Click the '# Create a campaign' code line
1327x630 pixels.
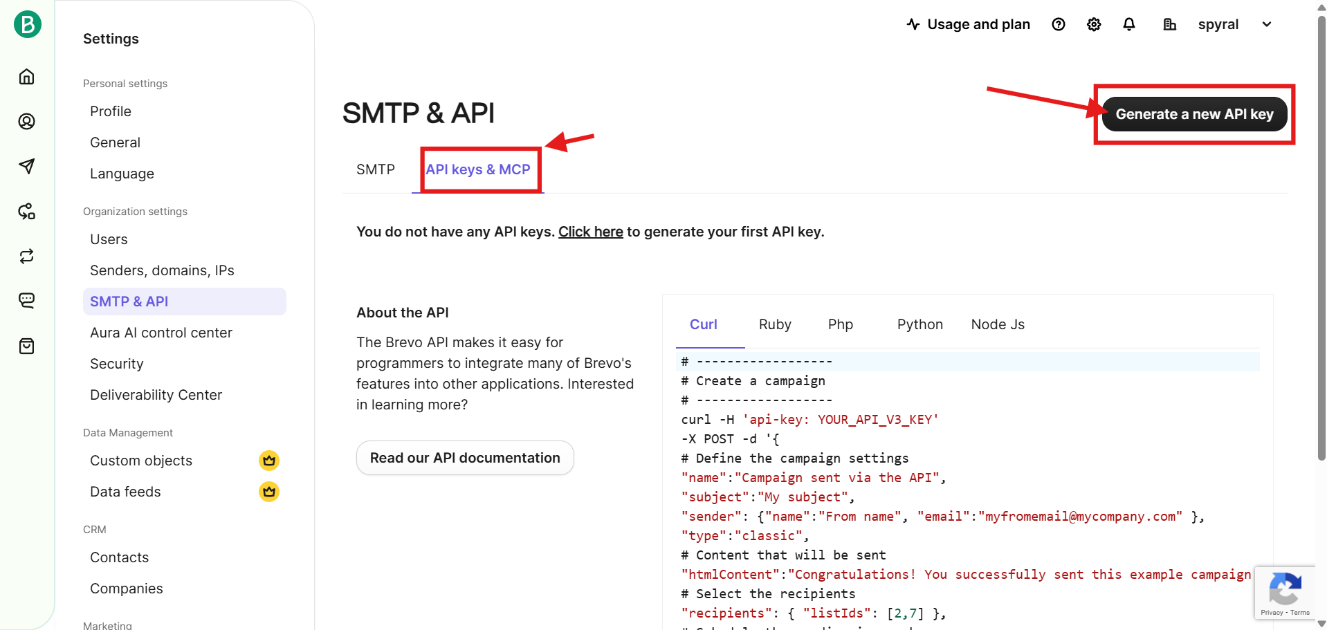[x=753, y=381]
